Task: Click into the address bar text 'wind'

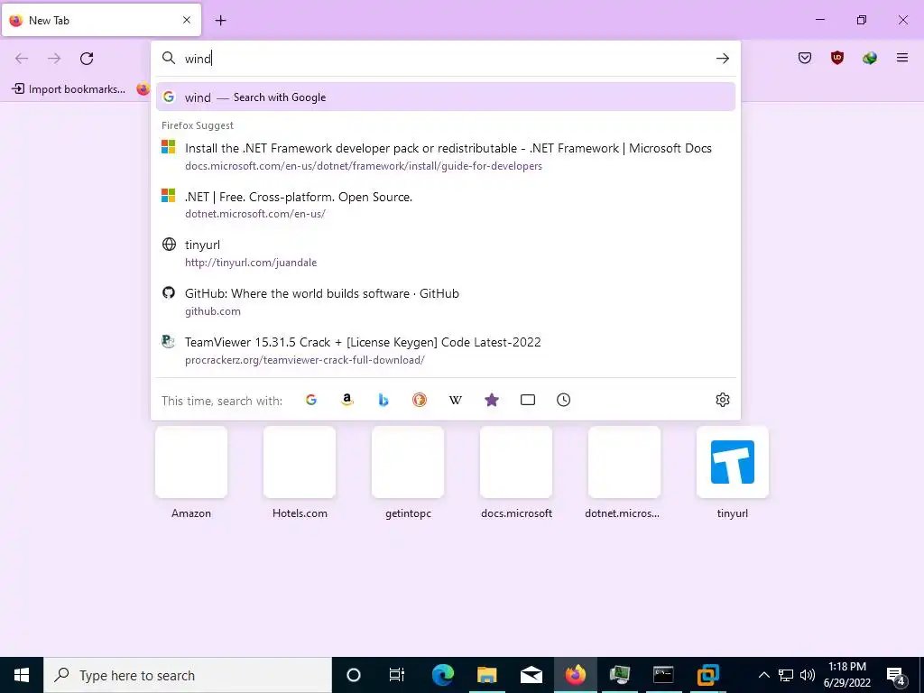Action: (198, 59)
